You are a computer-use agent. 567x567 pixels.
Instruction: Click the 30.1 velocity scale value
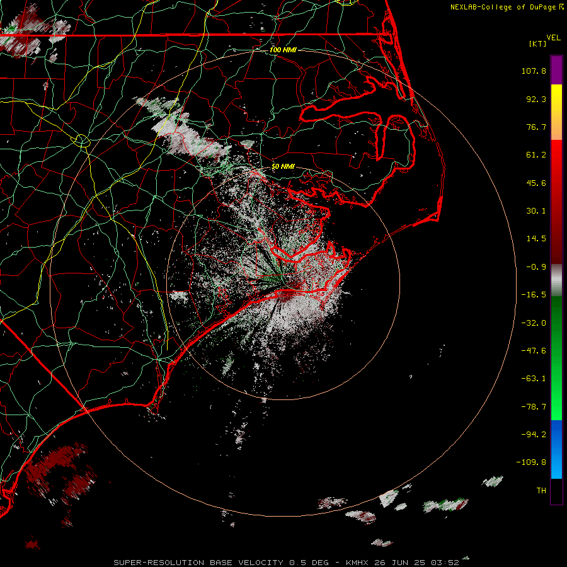point(536,211)
